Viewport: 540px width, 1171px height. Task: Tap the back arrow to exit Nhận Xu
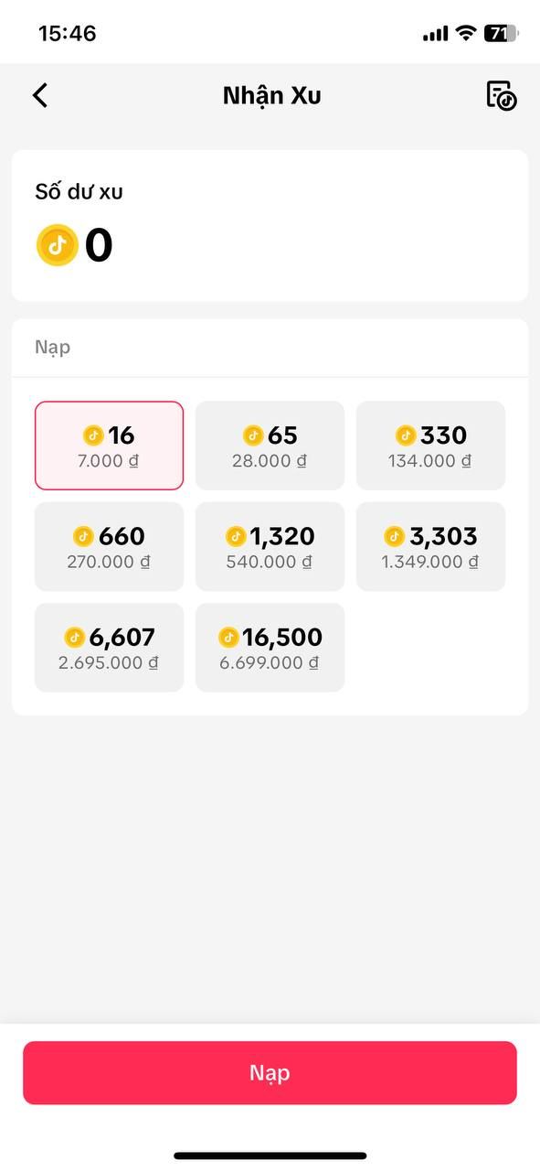(x=40, y=94)
